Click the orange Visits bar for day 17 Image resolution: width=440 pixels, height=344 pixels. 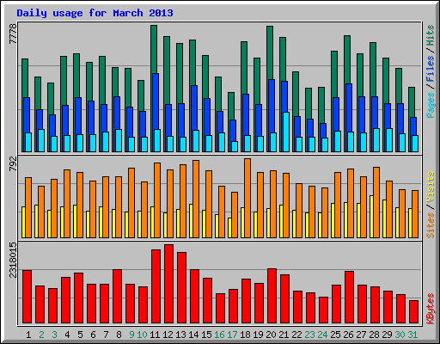[235, 215]
